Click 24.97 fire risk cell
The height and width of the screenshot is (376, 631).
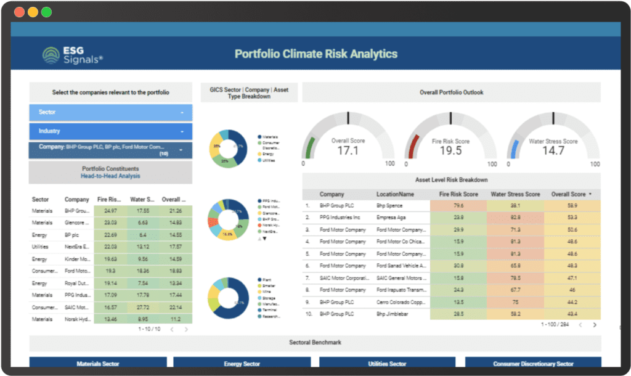coord(111,211)
